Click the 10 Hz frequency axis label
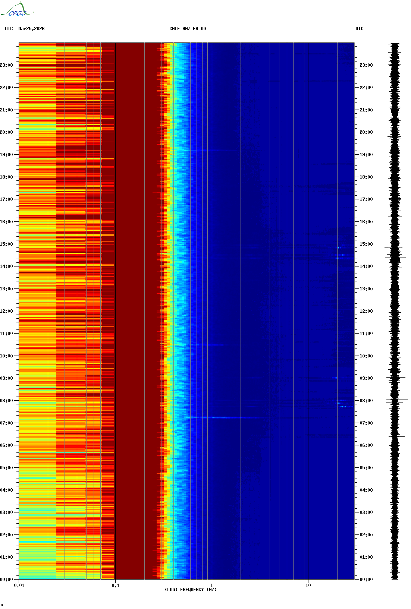411x609 pixels. tap(308, 586)
